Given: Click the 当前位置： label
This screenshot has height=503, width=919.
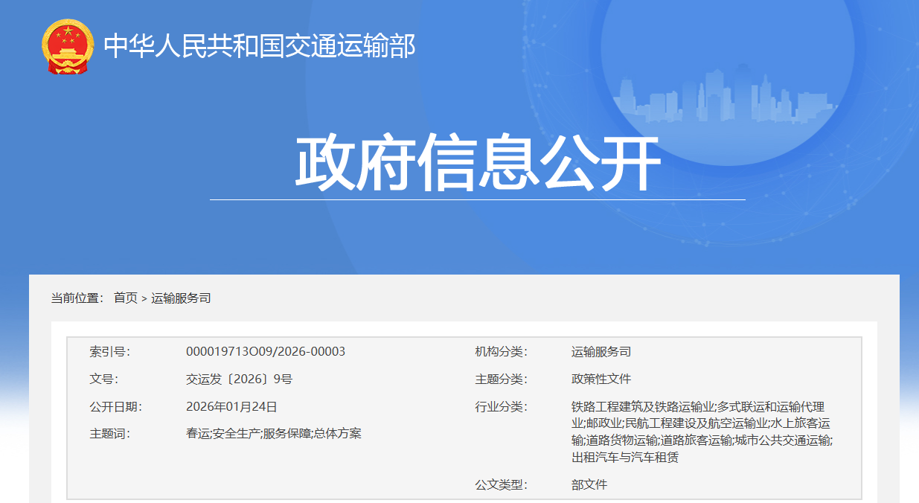Looking at the screenshot, I should click(x=77, y=298).
